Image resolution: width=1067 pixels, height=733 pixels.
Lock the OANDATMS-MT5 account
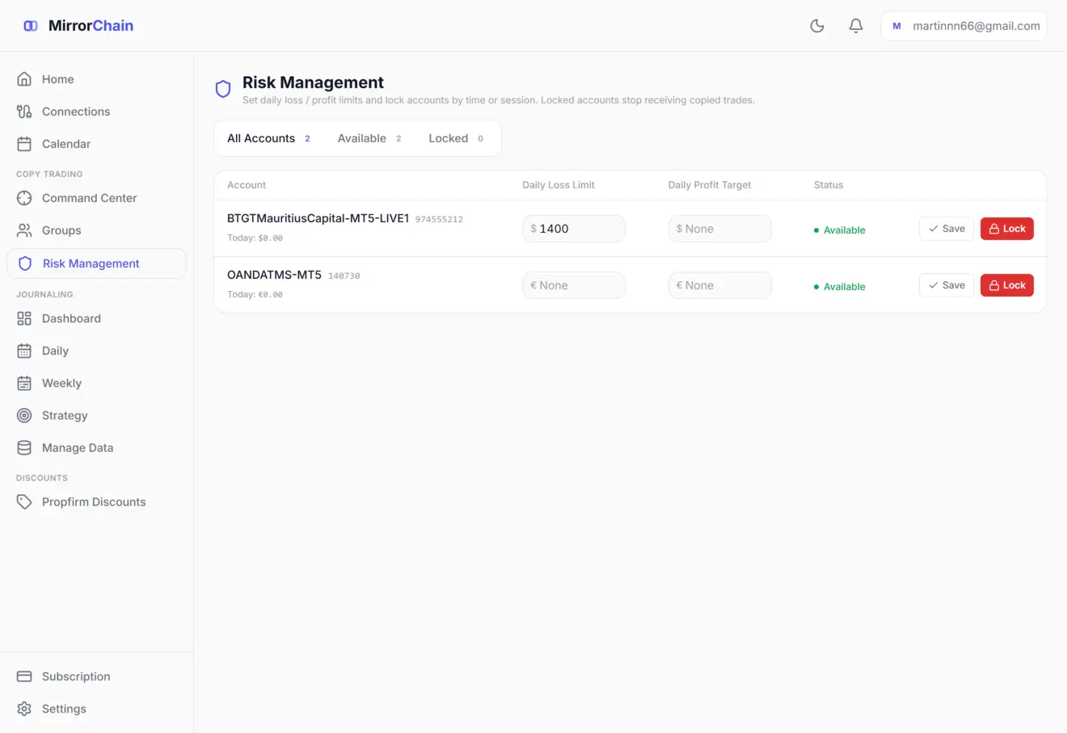point(1007,285)
